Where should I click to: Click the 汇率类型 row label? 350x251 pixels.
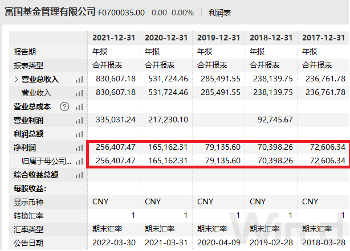point(29,229)
